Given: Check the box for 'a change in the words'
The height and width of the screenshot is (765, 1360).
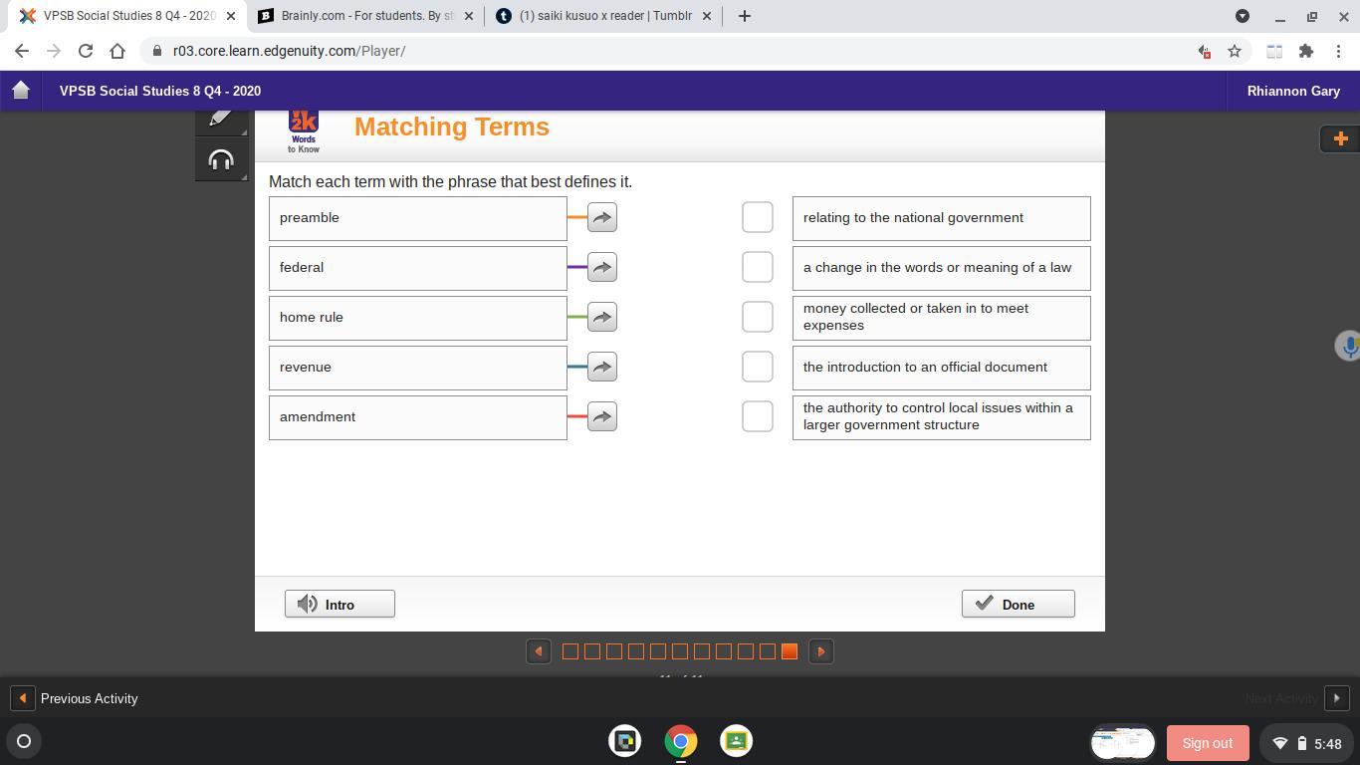Looking at the screenshot, I should tap(757, 267).
